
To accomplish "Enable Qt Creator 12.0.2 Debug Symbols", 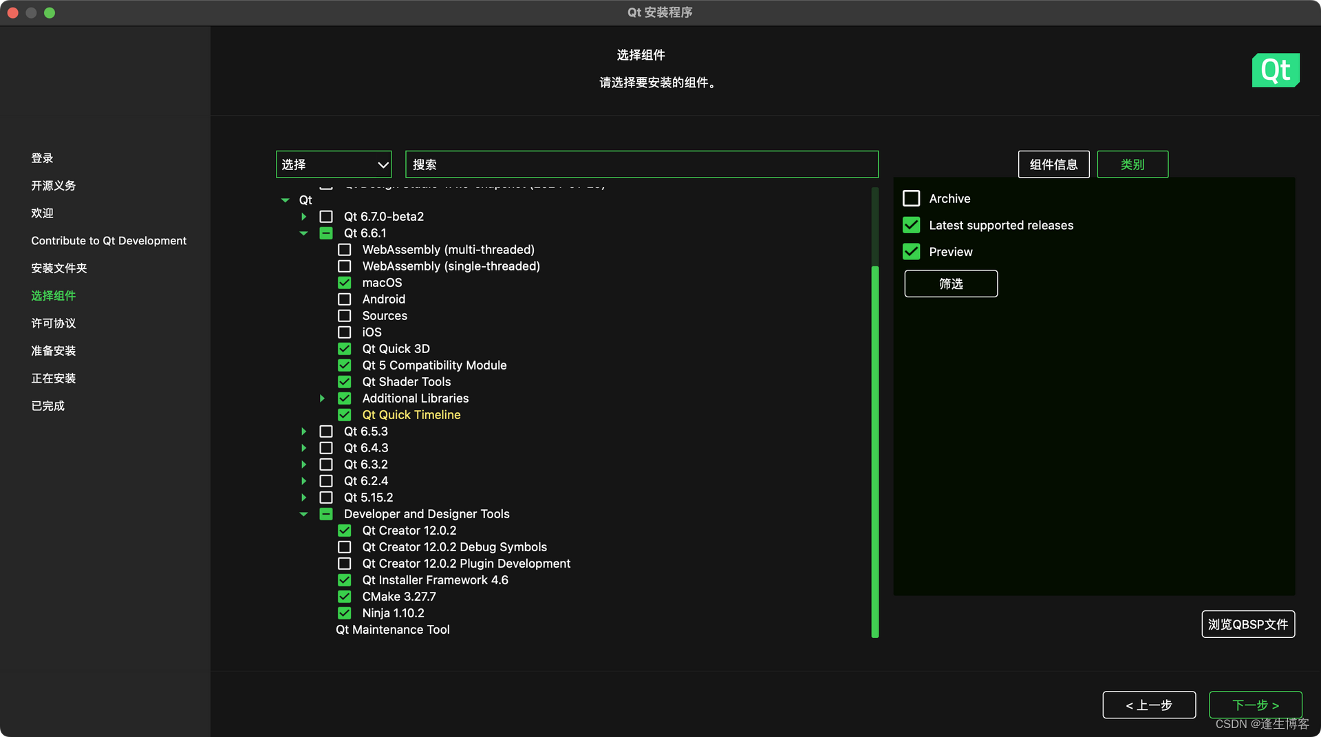I will tap(344, 546).
